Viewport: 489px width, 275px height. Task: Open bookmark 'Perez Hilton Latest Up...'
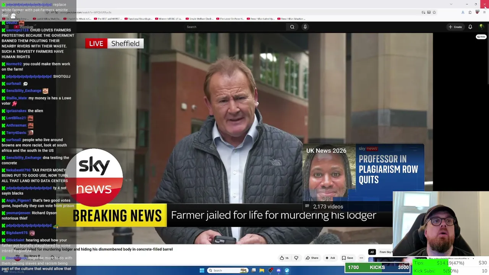click(x=261, y=19)
